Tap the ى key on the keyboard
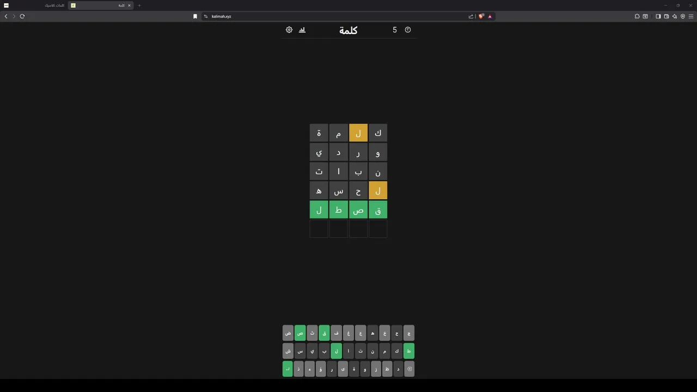Image resolution: width=697 pixels, height=392 pixels. [343, 369]
